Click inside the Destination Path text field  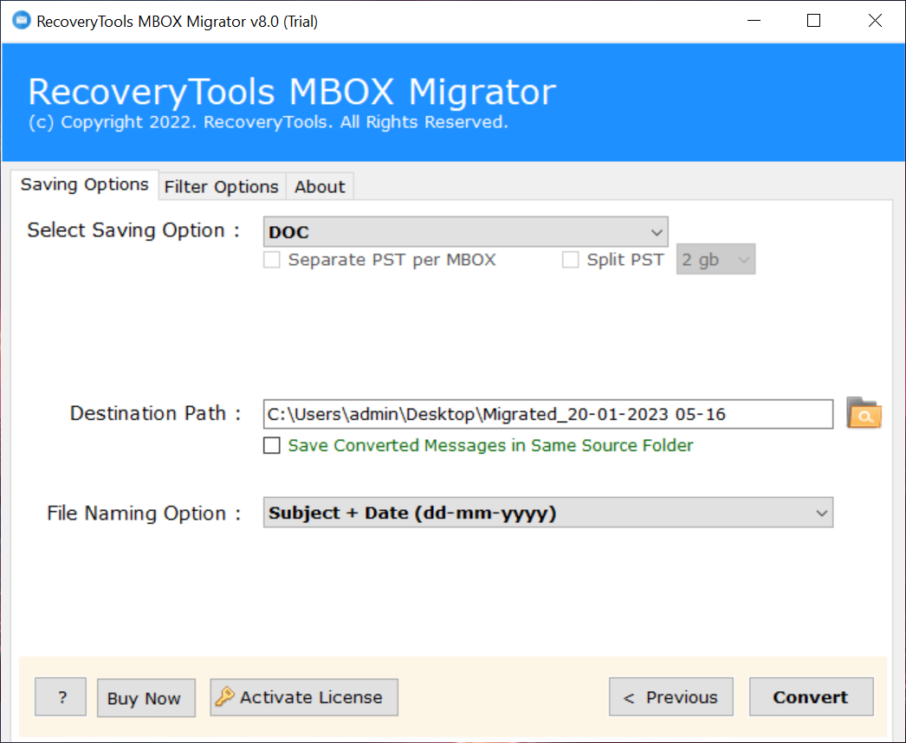pyautogui.click(x=547, y=414)
